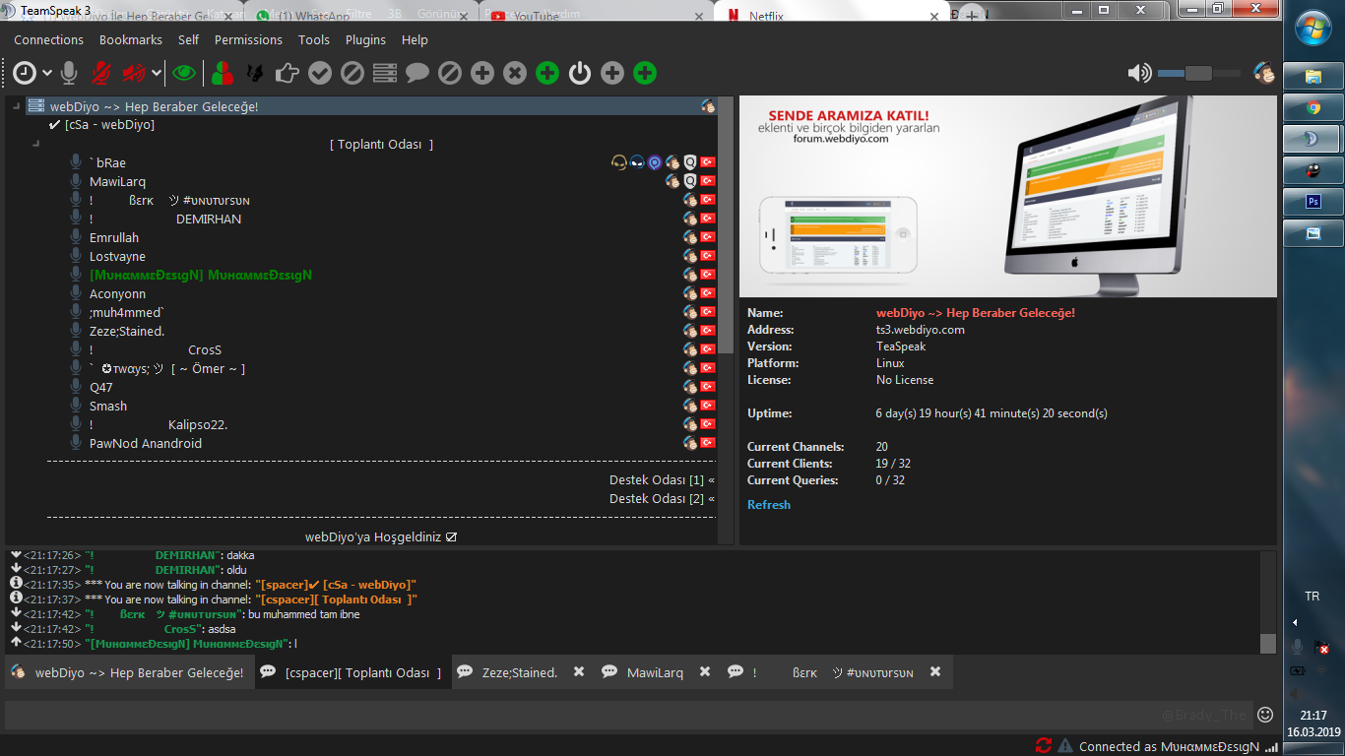1345x756 pixels.
Task: Open Photoshop from the taskbar
Action: (x=1313, y=201)
